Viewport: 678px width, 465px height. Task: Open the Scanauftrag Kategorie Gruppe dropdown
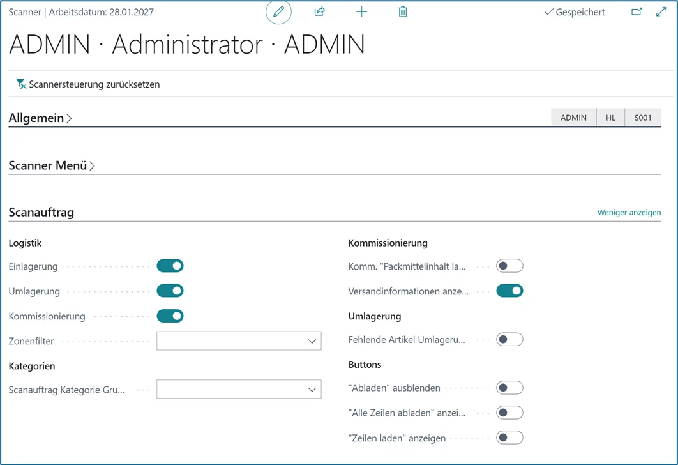(312, 390)
